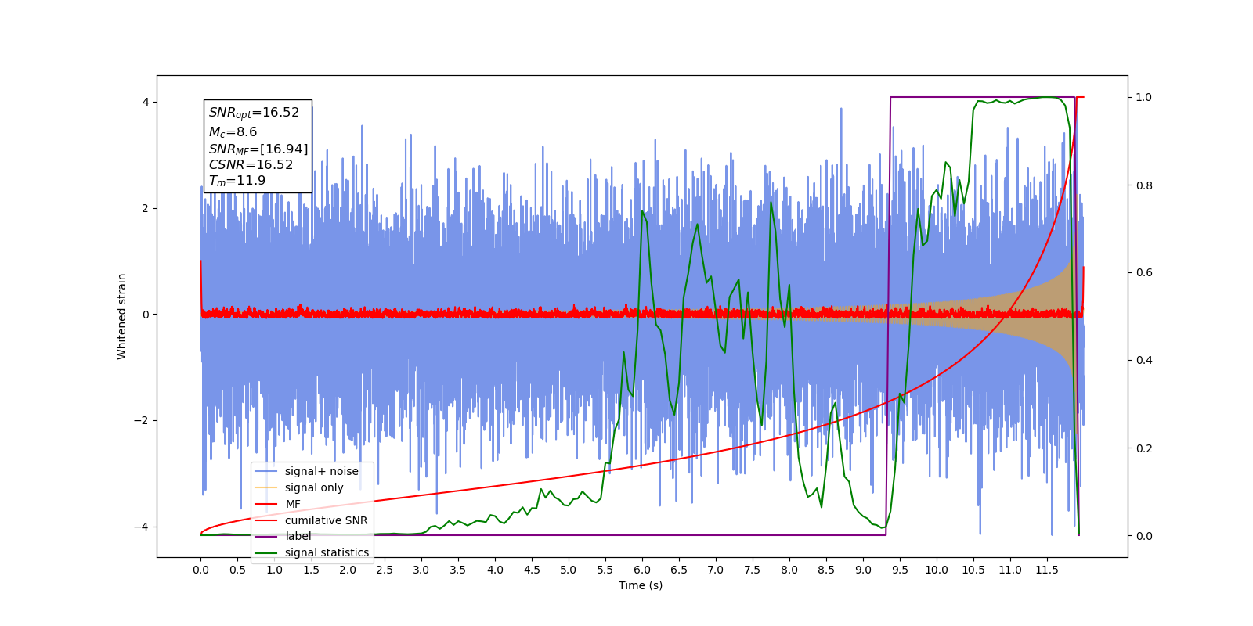Click the x-axis tick label 5.0

click(569, 570)
